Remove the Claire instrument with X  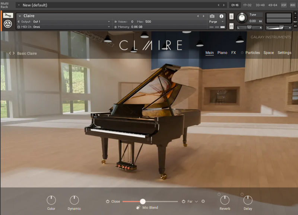pyautogui.click(x=295, y=13)
